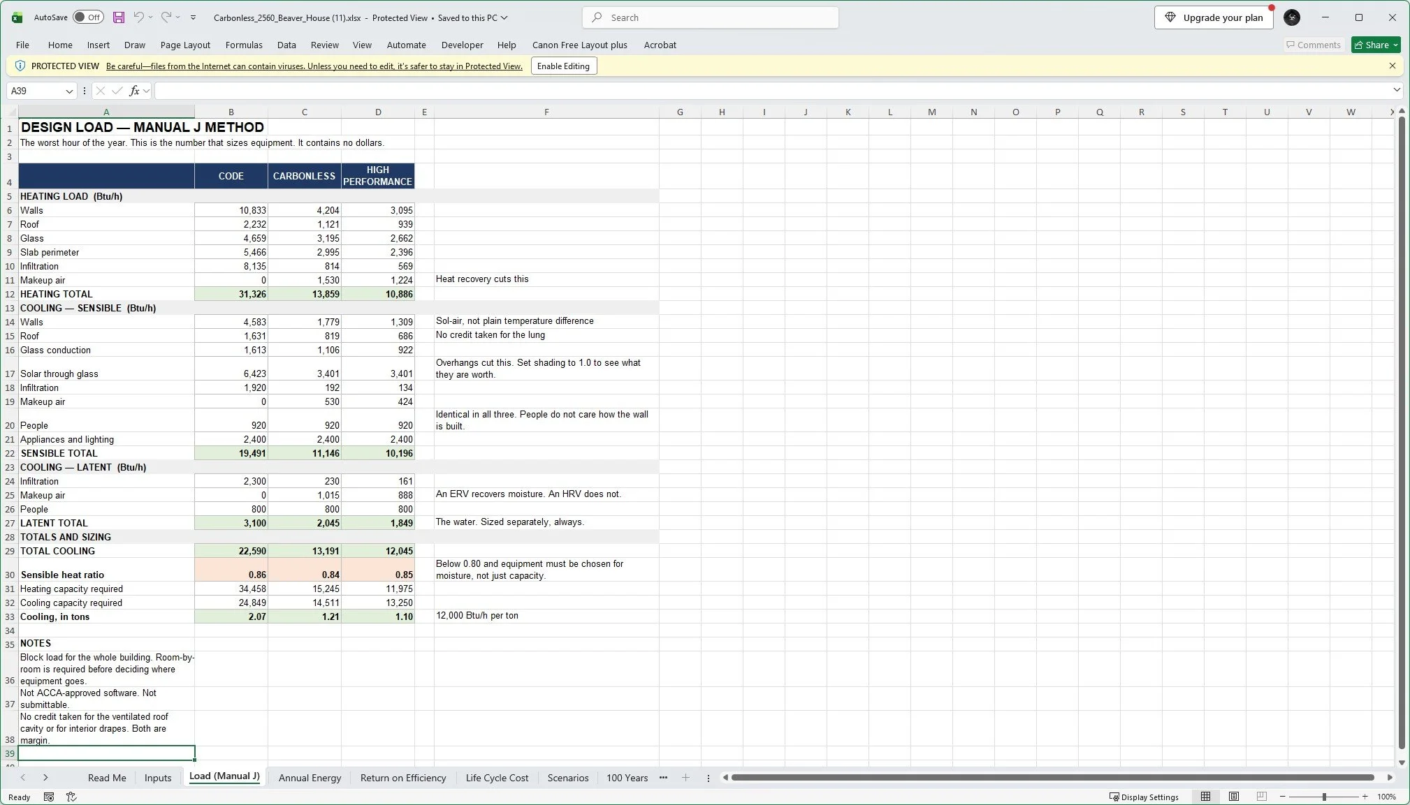
Task: Open the Protected View warning link
Action: click(314, 66)
